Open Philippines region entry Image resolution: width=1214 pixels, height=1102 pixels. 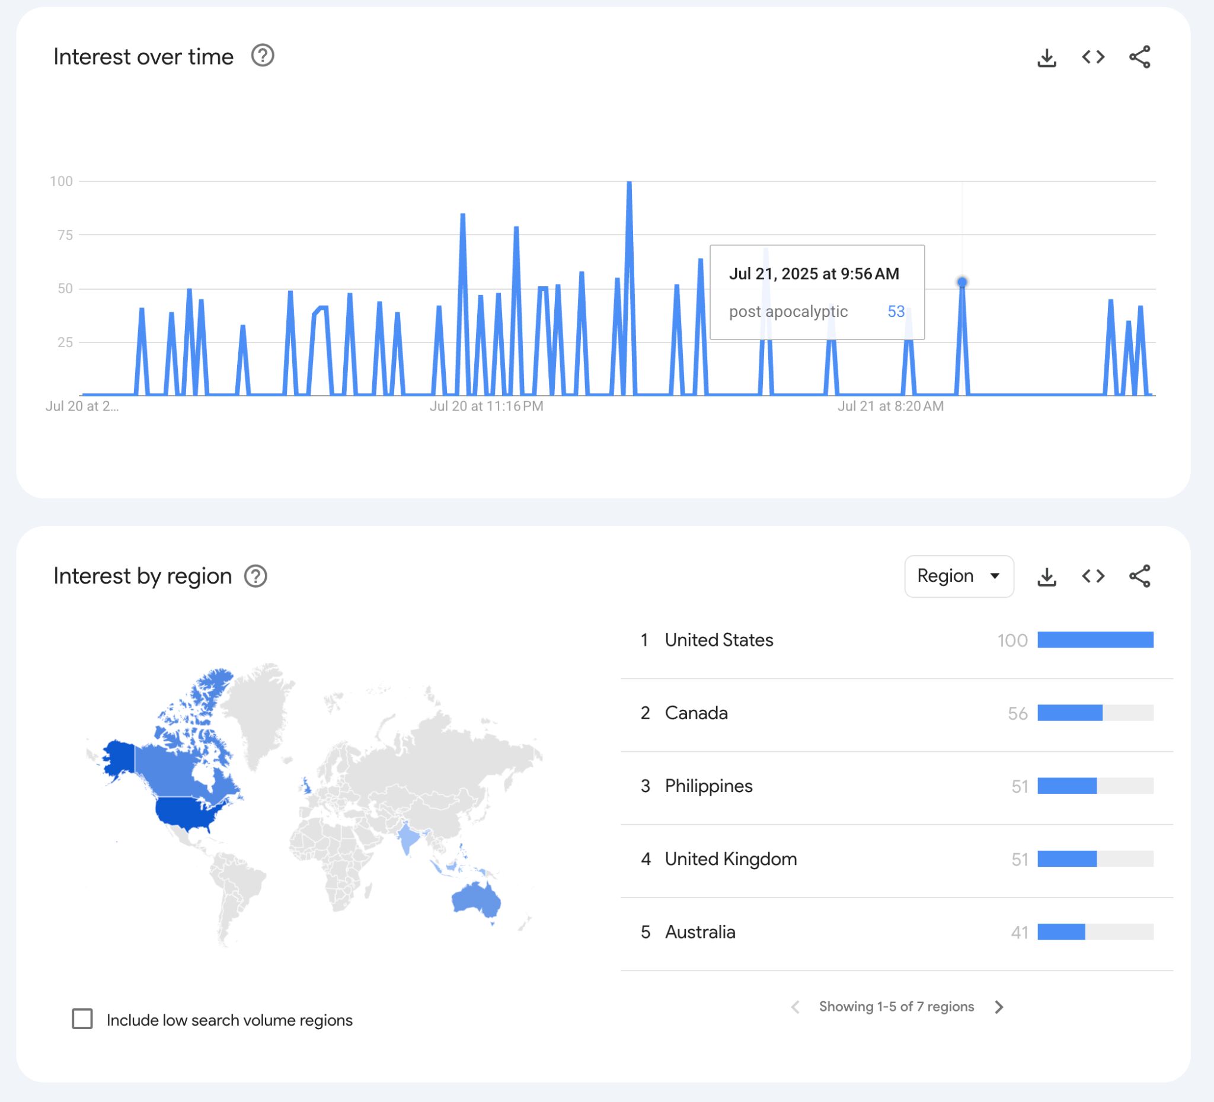[x=708, y=786]
